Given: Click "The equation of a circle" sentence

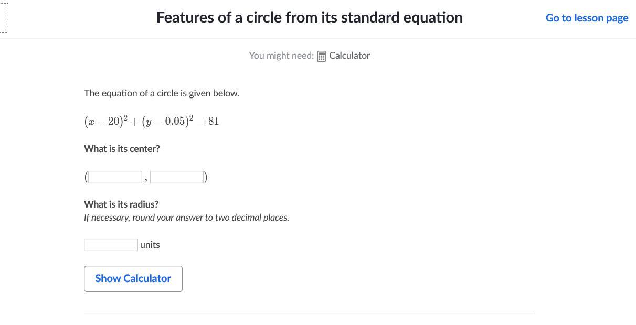Looking at the screenshot, I should click(x=162, y=93).
